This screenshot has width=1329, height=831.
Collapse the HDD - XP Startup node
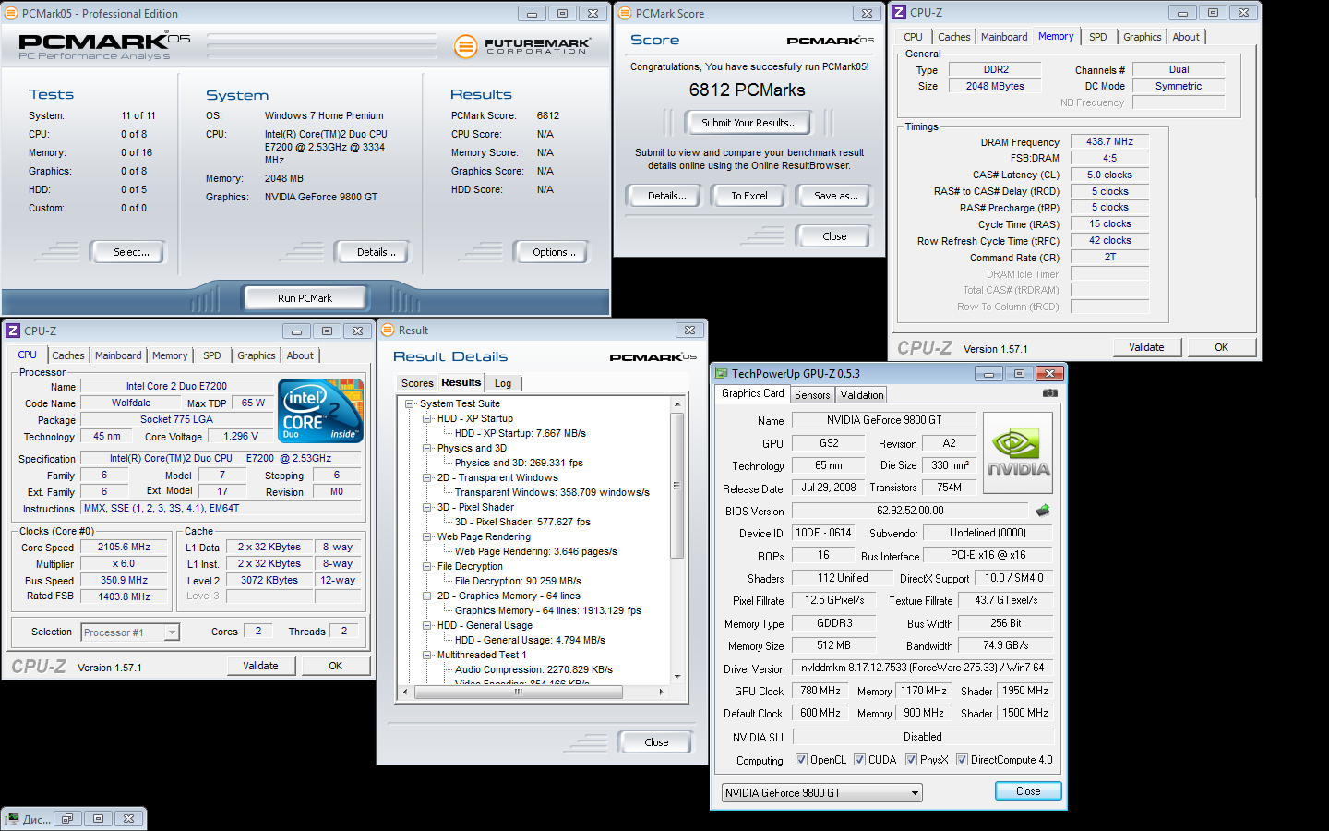pyautogui.click(x=427, y=418)
